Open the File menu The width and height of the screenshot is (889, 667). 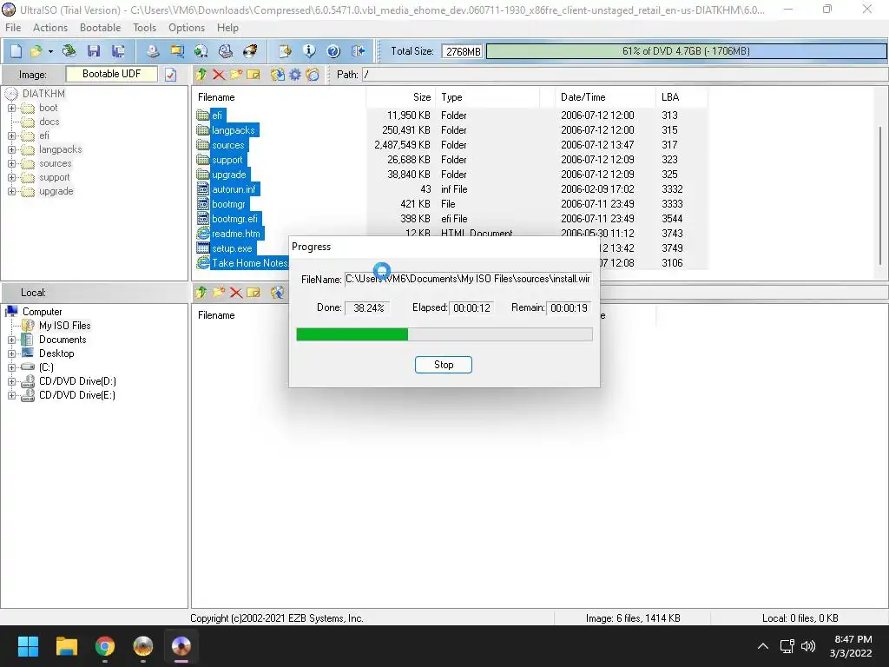click(x=13, y=28)
